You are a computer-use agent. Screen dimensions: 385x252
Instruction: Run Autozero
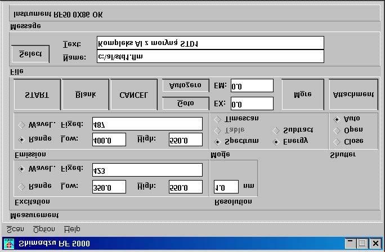[186, 85]
